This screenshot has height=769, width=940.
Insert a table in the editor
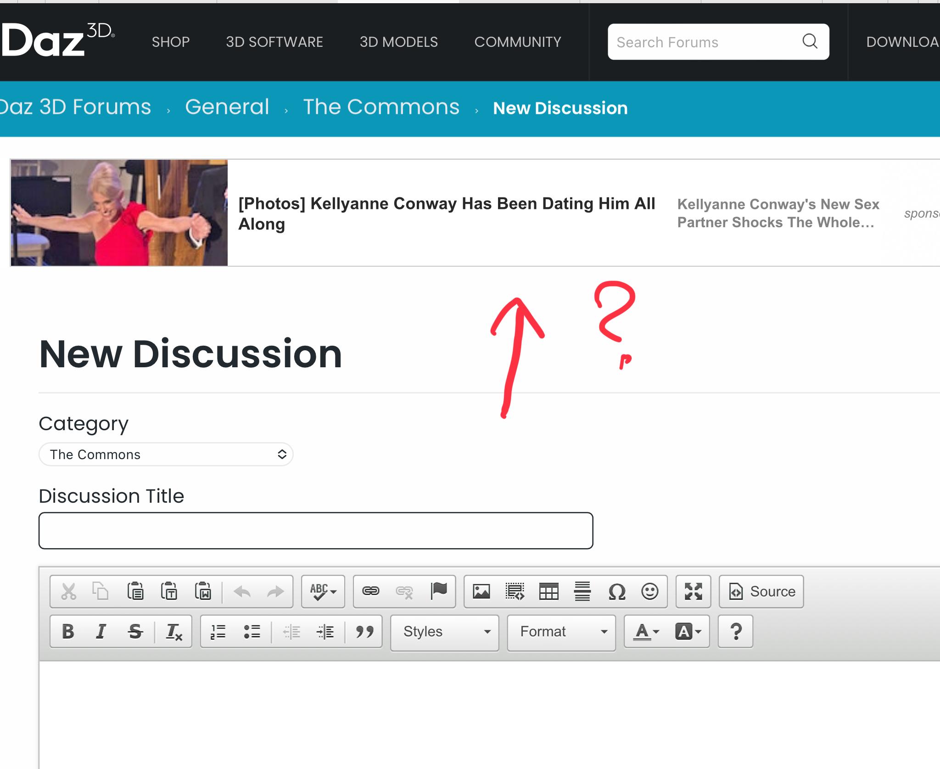click(x=548, y=591)
